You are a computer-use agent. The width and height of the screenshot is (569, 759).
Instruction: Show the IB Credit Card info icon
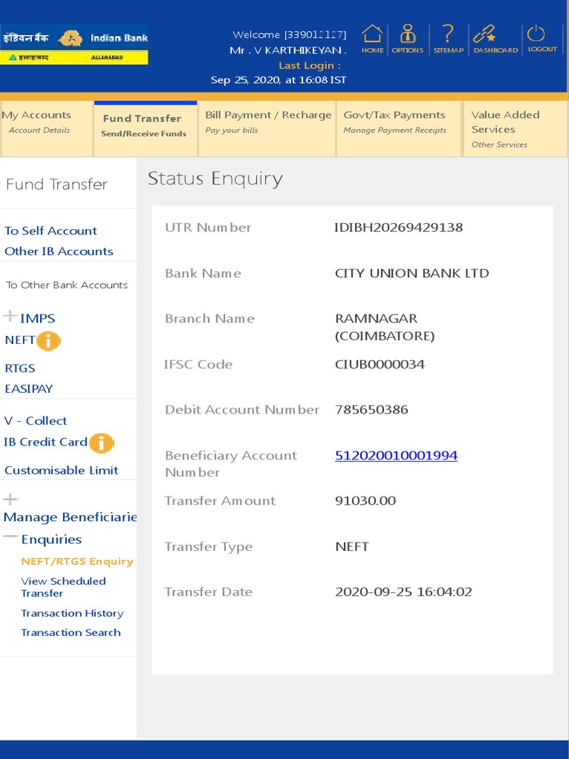pos(102,443)
